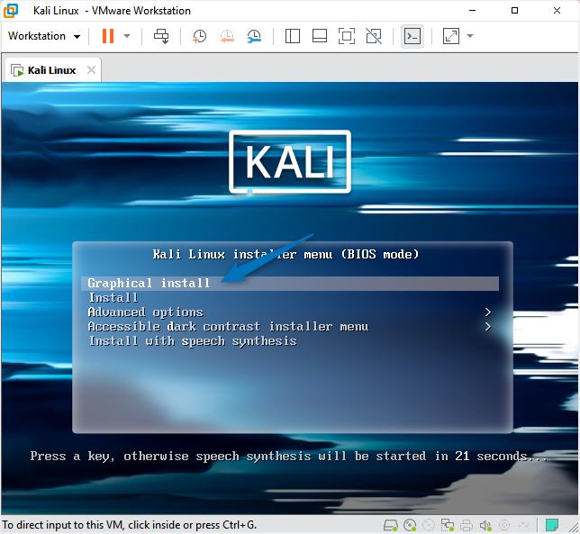Click the 'To direct input to this VM' status text
Image resolution: width=580 pixels, height=534 pixels.
pyautogui.click(x=130, y=525)
